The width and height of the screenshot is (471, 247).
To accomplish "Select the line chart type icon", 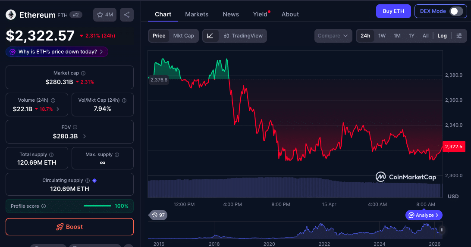I will coord(210,36).
